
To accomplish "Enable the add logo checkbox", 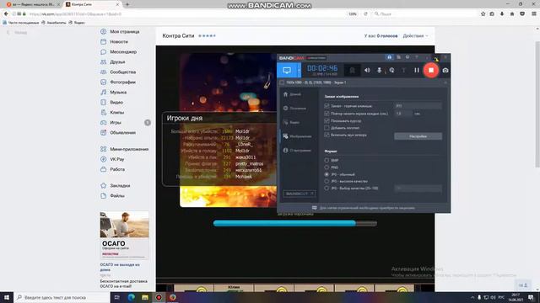I will click(327, 128).
